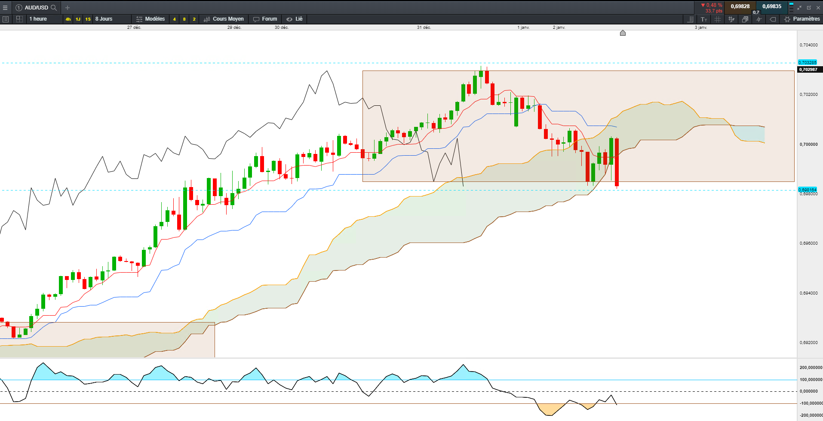The image size is (823, 421).
Task: Click the stacked windows icon
Action: 745,19
